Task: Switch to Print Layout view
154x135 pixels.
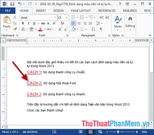Action: pos(90,132)
